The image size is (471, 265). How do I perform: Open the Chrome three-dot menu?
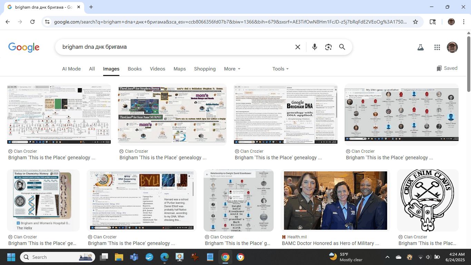coord(463,22)
